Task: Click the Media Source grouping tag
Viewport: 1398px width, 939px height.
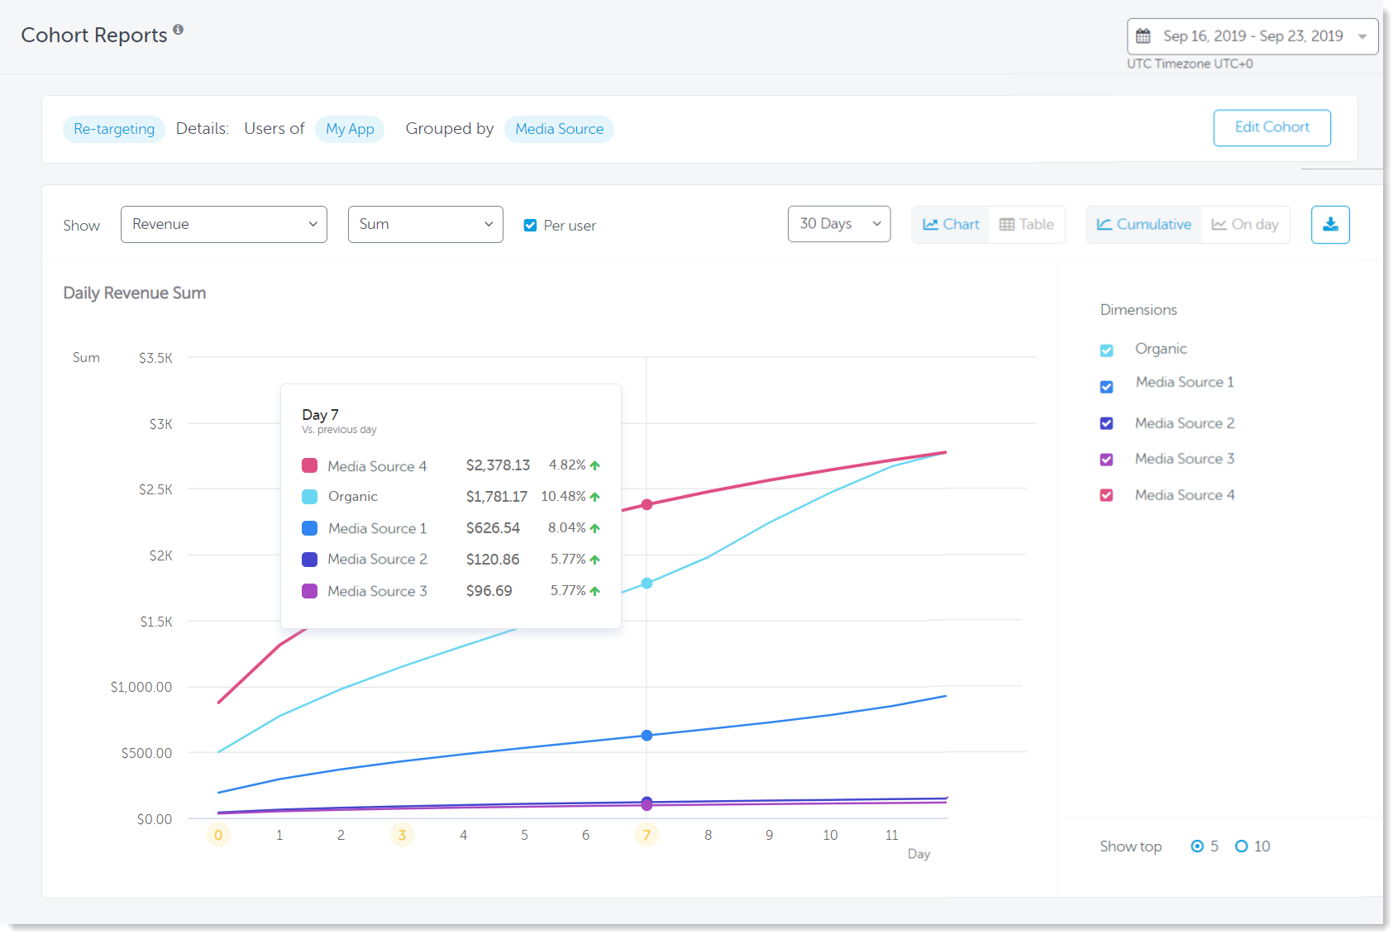Action: 560,129
